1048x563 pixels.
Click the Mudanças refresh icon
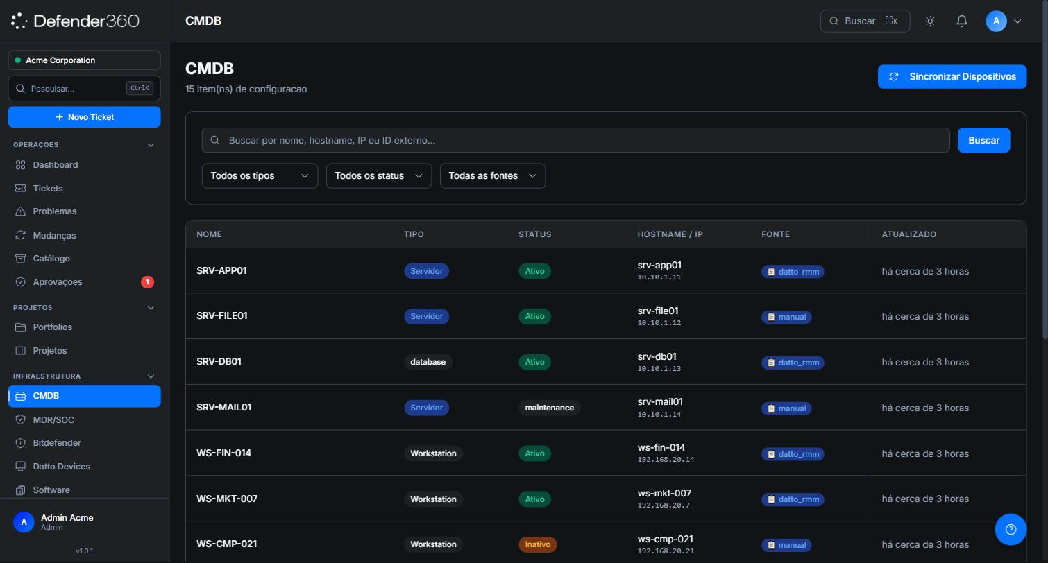pos(21,235)
